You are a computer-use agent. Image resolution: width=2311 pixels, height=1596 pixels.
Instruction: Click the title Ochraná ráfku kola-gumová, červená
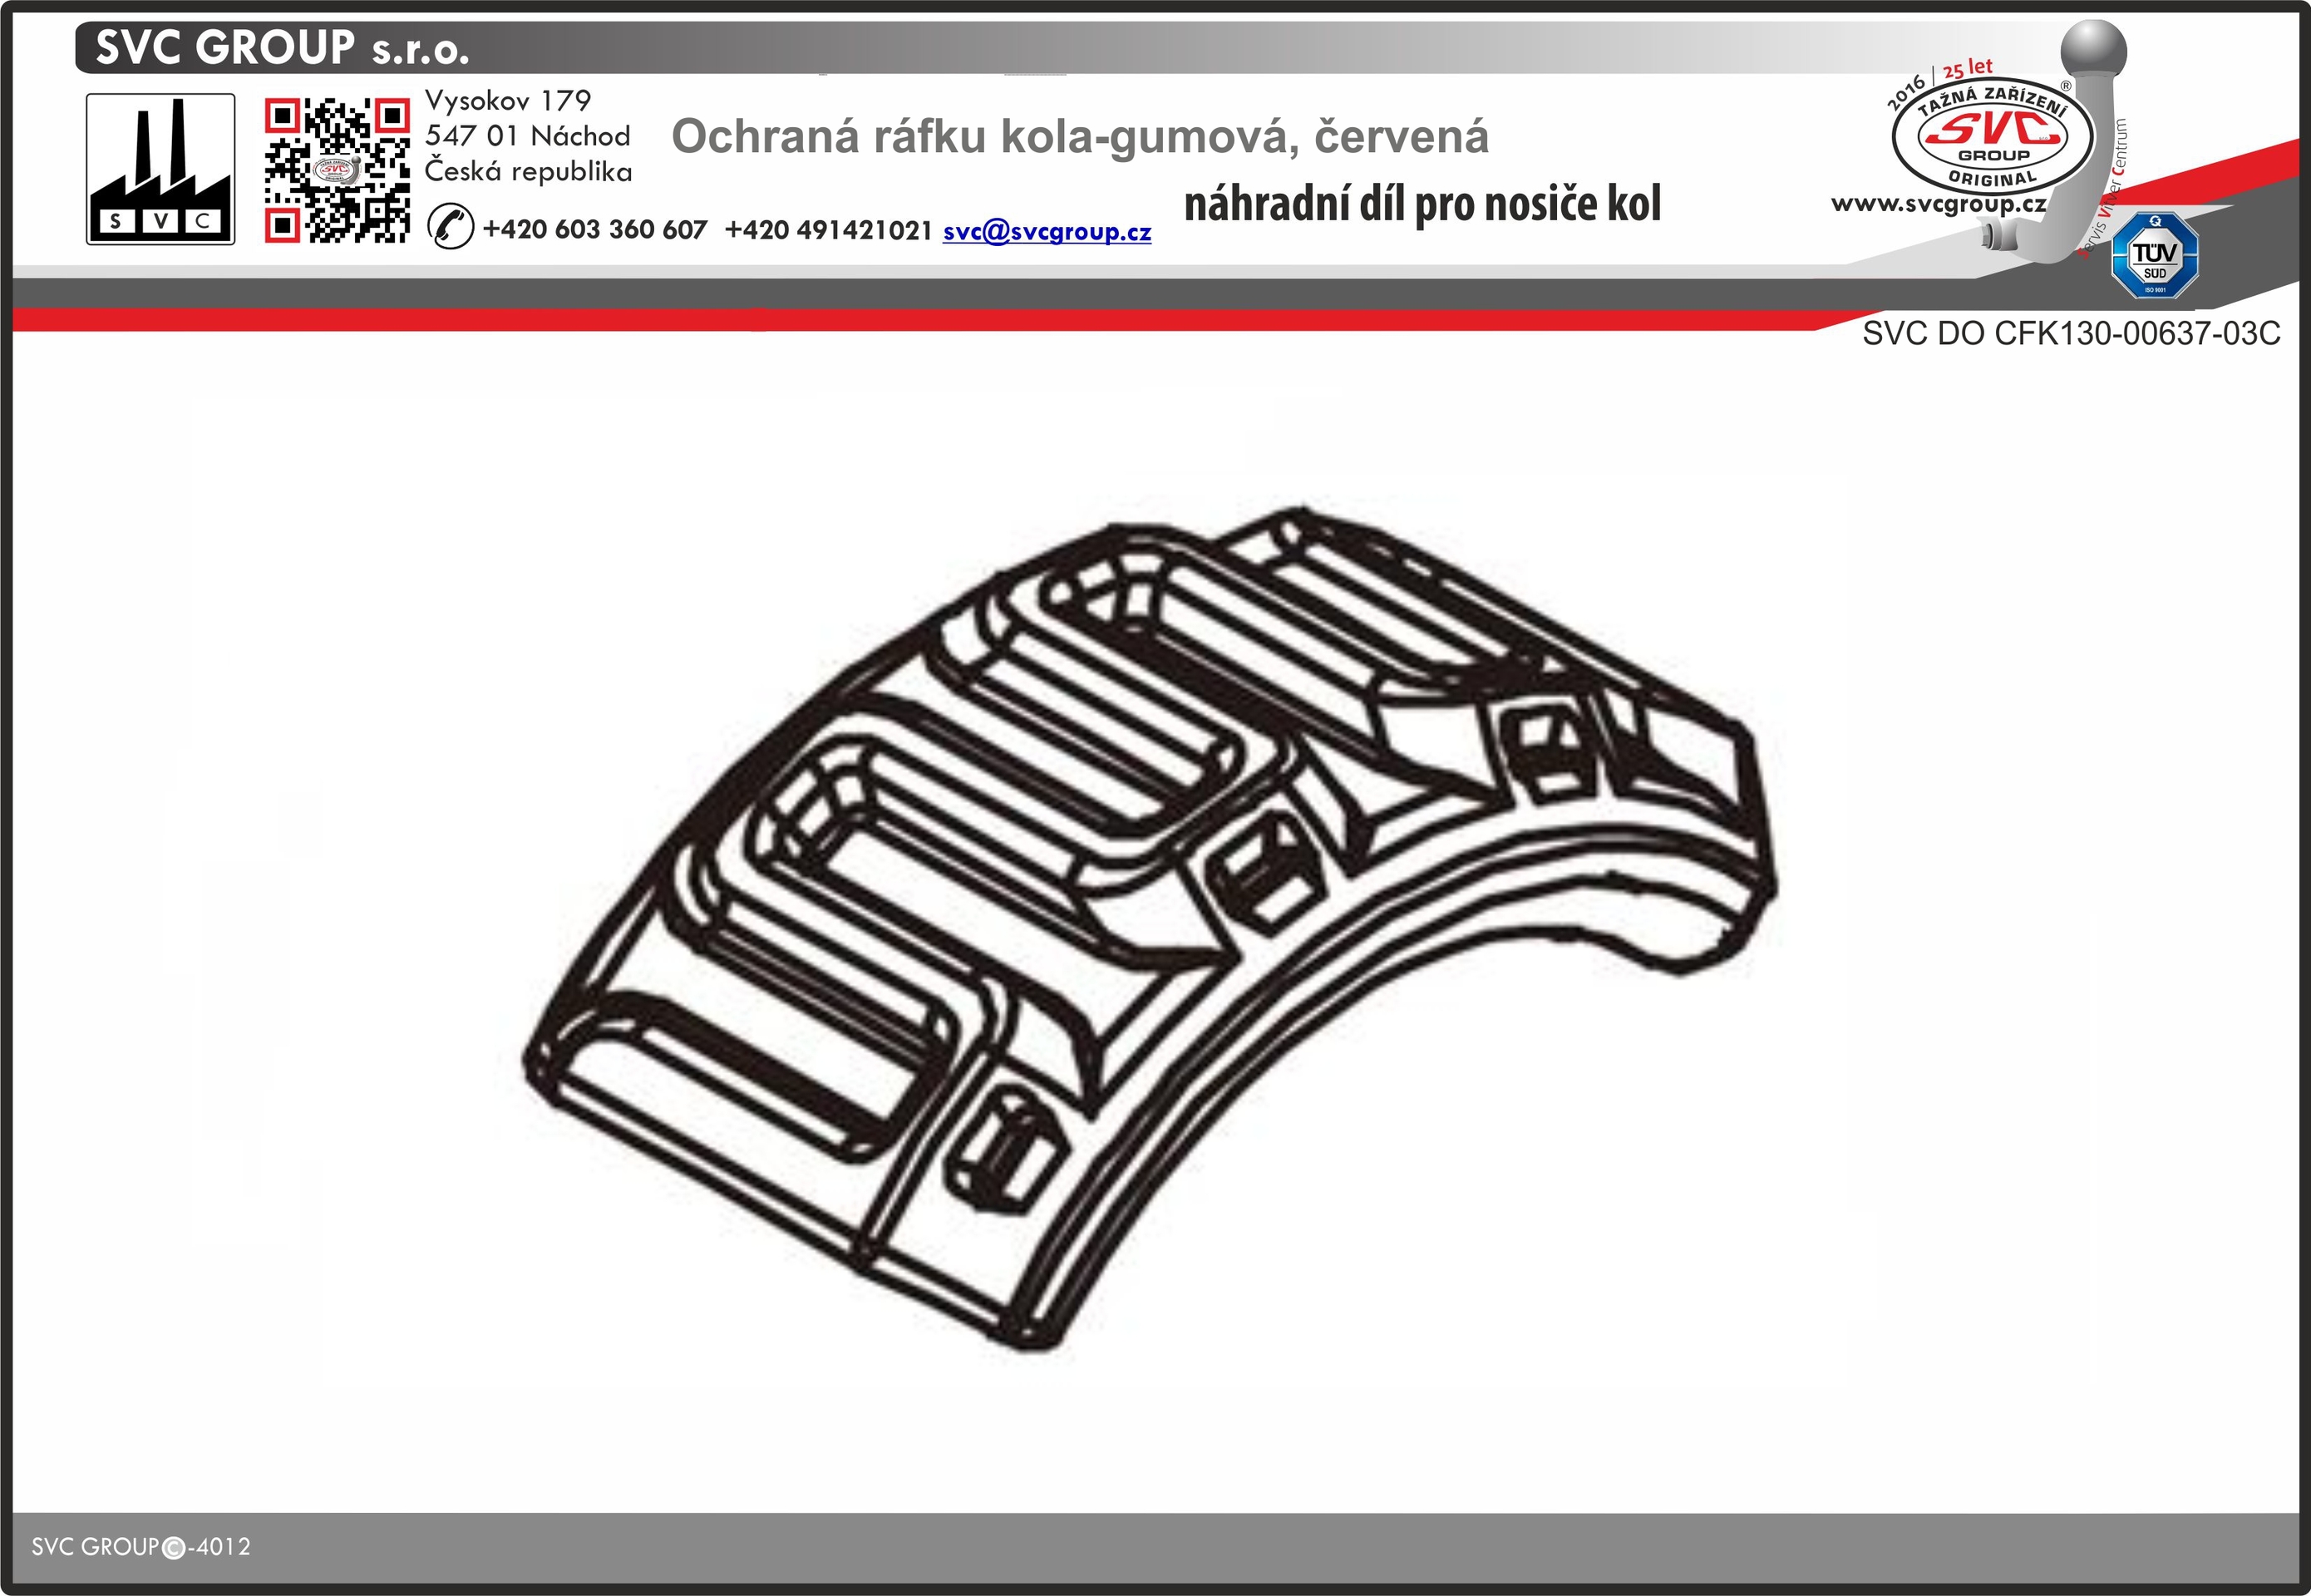[x=1079, y=137]
